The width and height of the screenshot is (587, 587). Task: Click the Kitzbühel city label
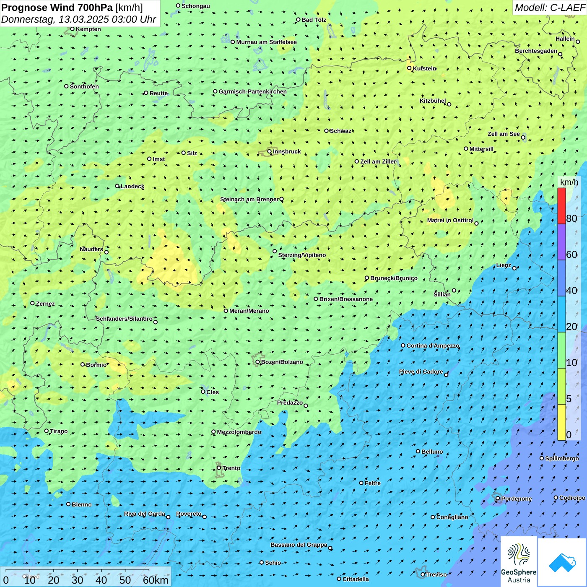click(433, 101)
